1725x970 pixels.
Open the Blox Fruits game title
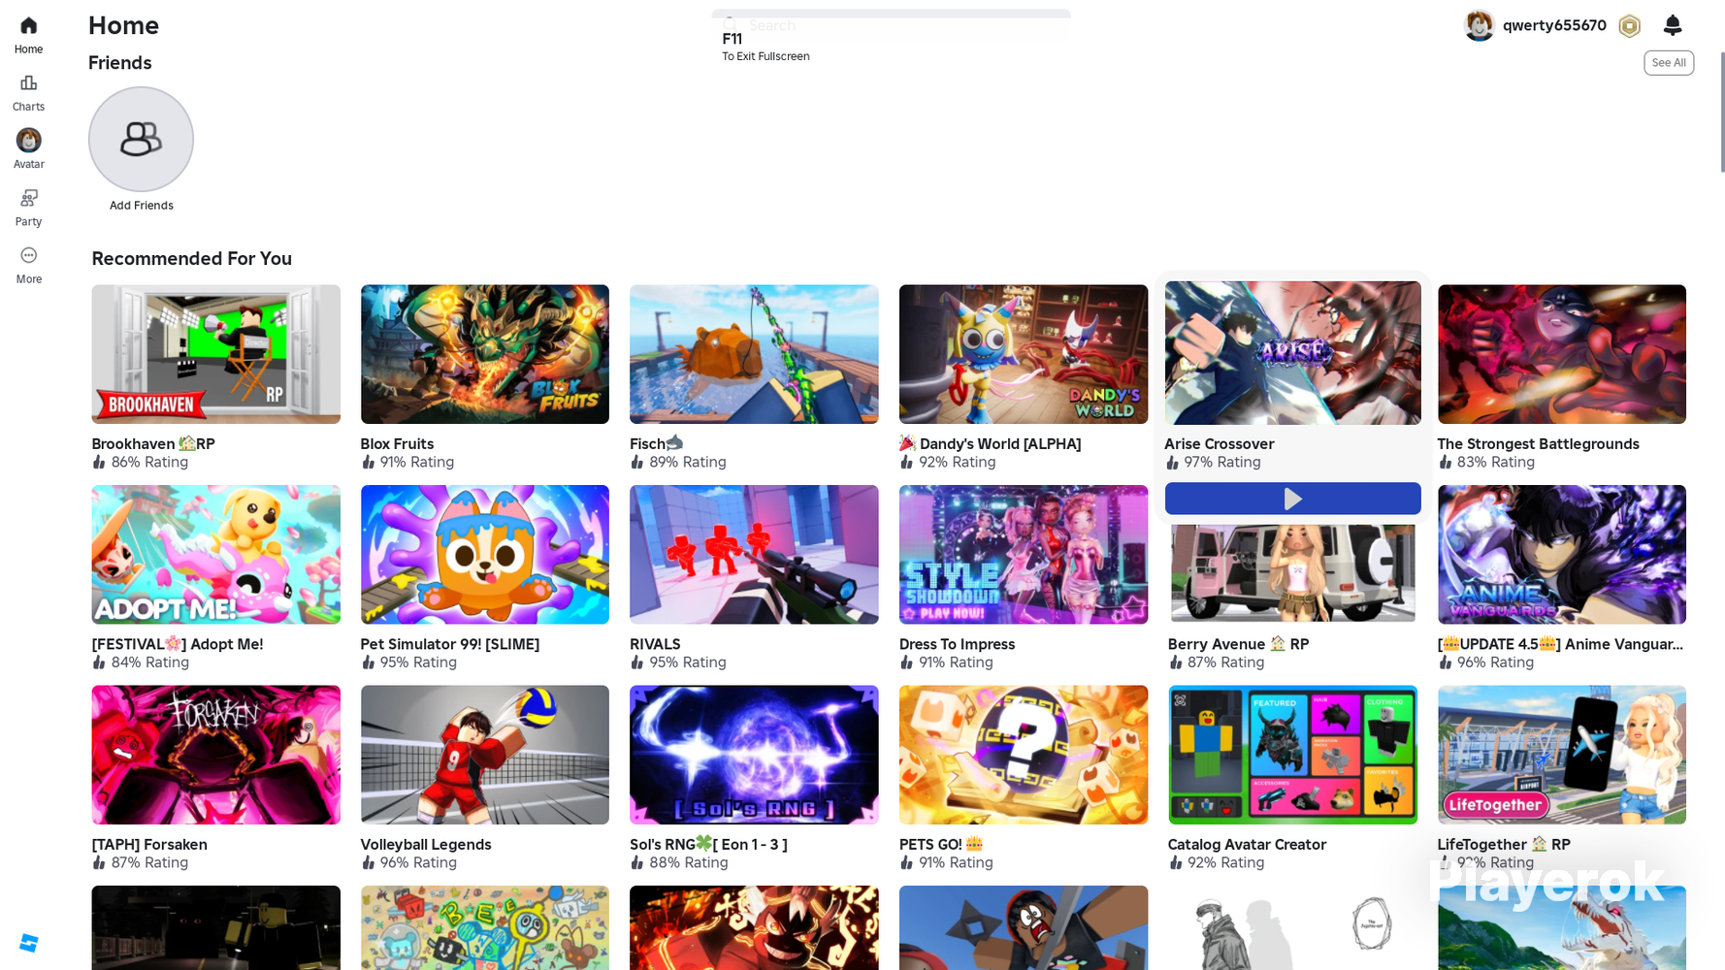[x=397, y=443]
